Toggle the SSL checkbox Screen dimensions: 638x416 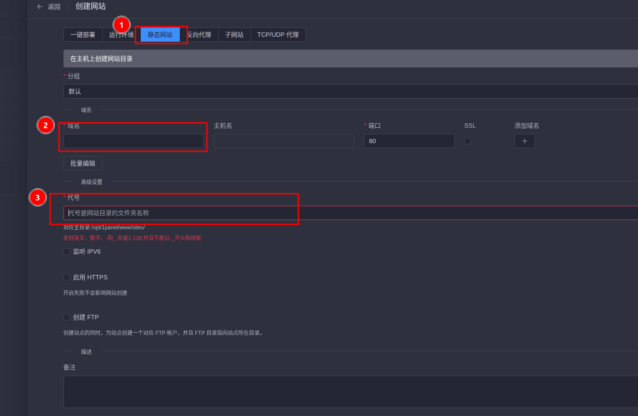(x=468, y=141)
